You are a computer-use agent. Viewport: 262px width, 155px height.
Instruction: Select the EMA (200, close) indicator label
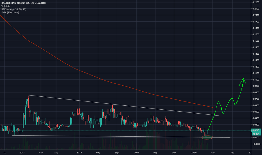10,12
